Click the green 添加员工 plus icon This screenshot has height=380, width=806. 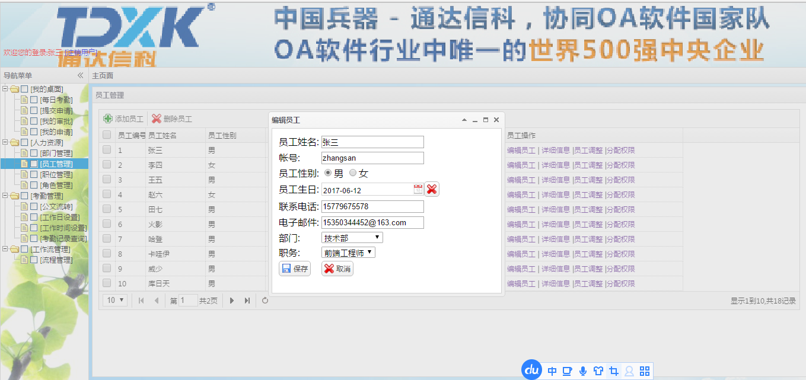[108, 119]
